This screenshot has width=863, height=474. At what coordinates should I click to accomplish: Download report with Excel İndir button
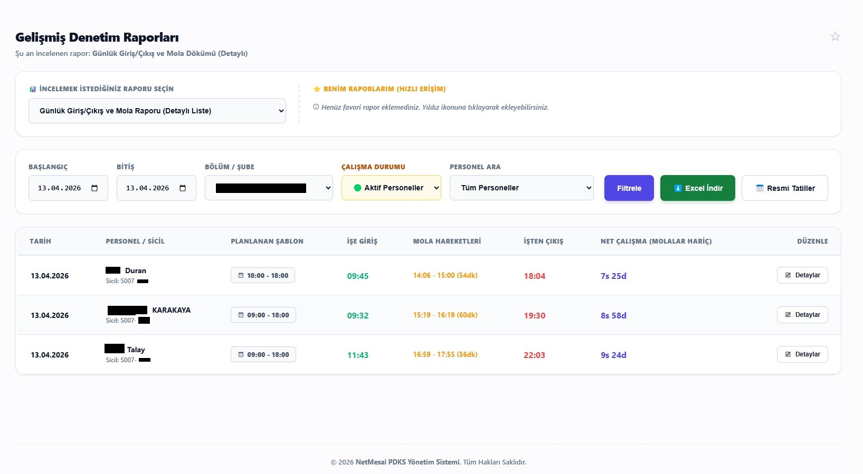[698, 188]
